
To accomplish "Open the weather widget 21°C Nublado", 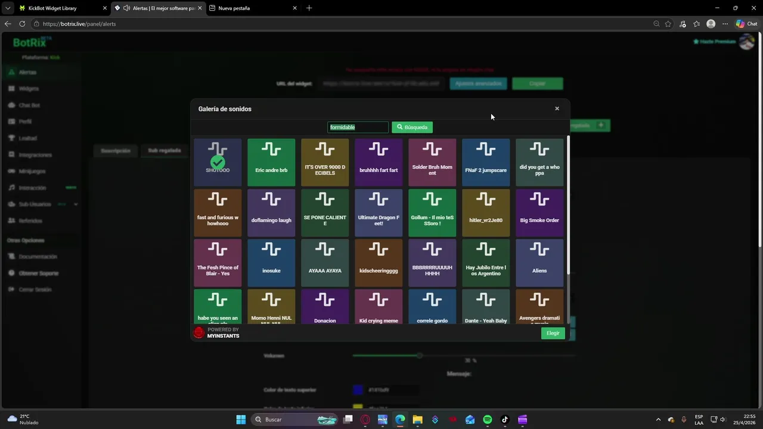I will tap(23, 419).
